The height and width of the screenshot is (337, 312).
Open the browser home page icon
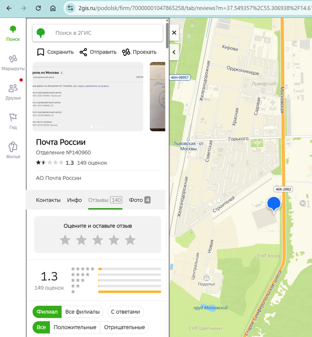pyautogui.click(x=53, y=8)
